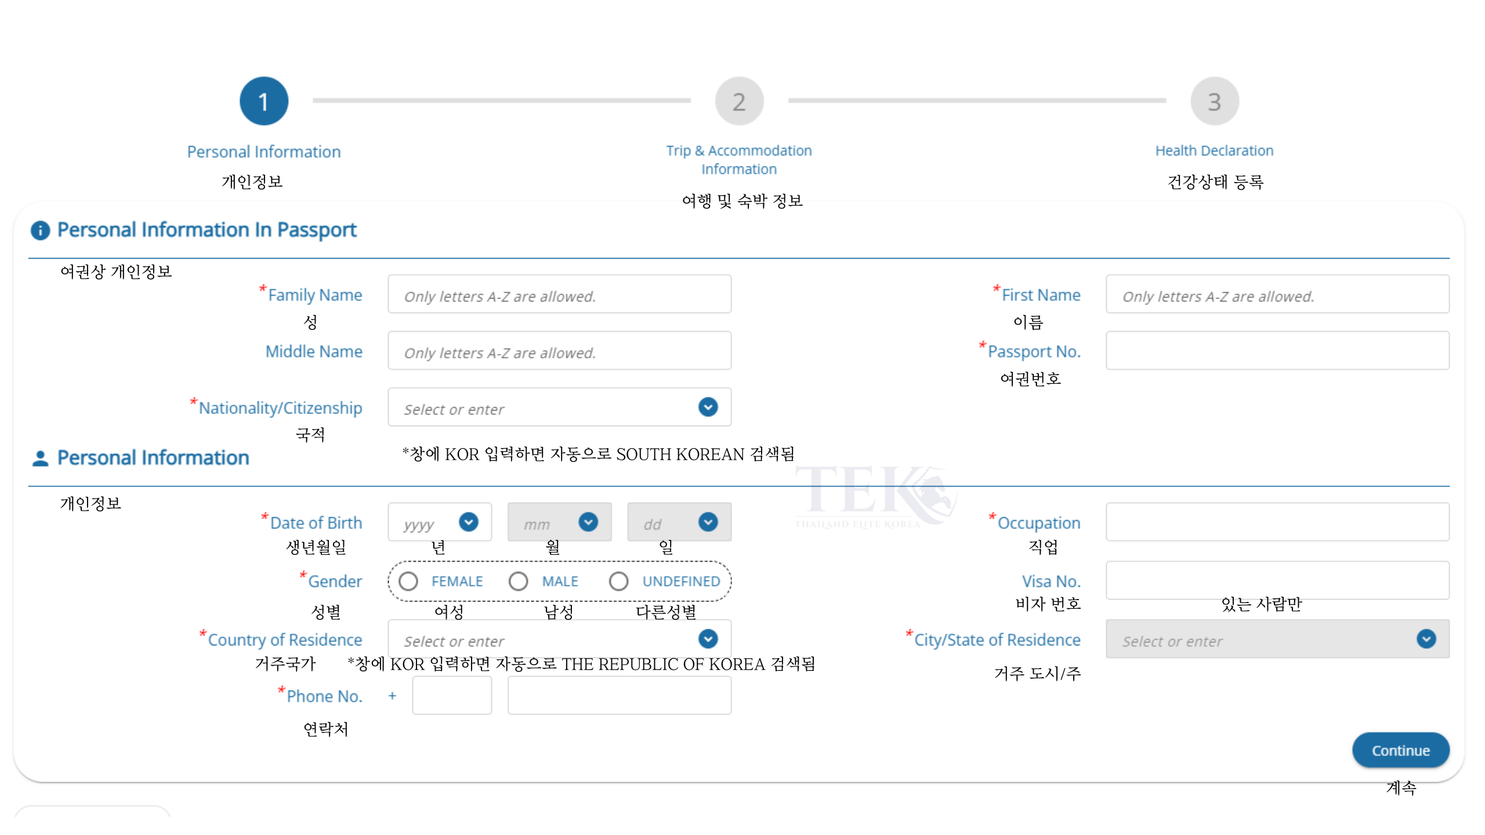Open the City/State of Residence dropdown arrow
This screenshot has height=835, width=1485.
[1426, 639]
